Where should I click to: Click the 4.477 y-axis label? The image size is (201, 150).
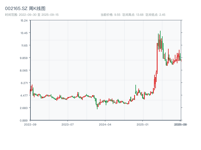click(x=24, y=95)
